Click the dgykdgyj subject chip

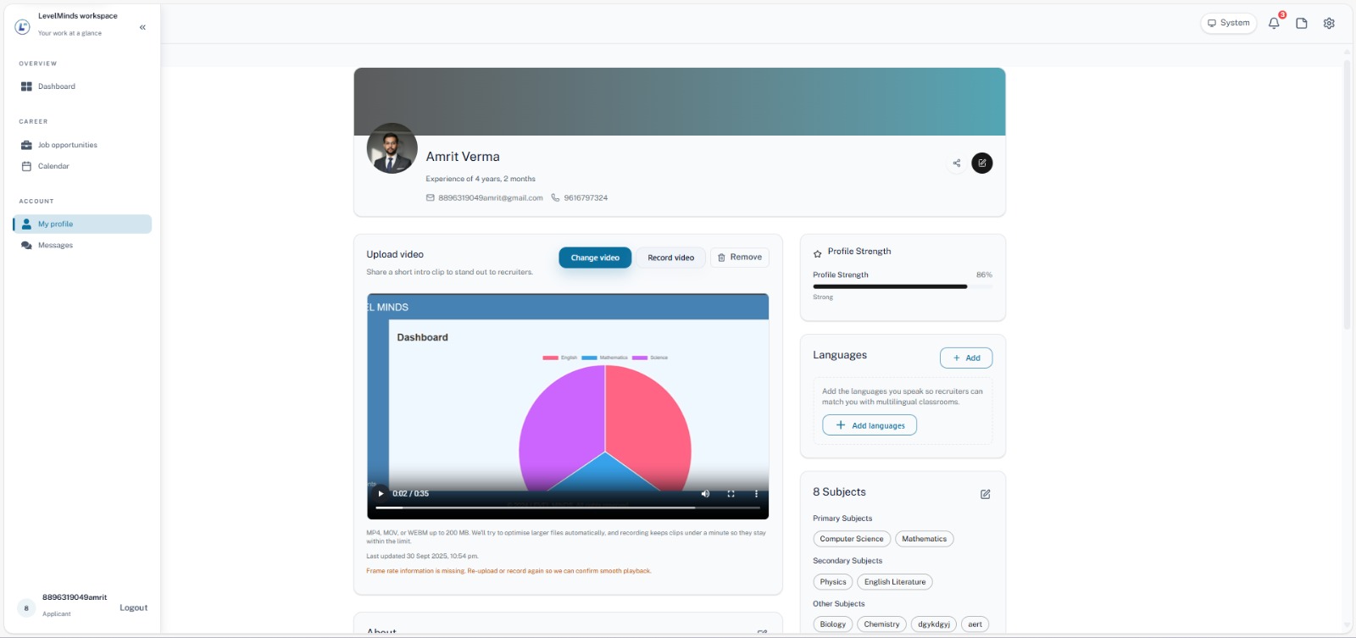click(x=934, y=624)
